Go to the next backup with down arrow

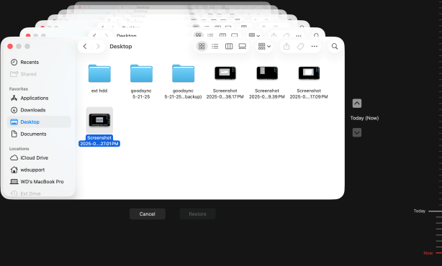tap(357, 132)
